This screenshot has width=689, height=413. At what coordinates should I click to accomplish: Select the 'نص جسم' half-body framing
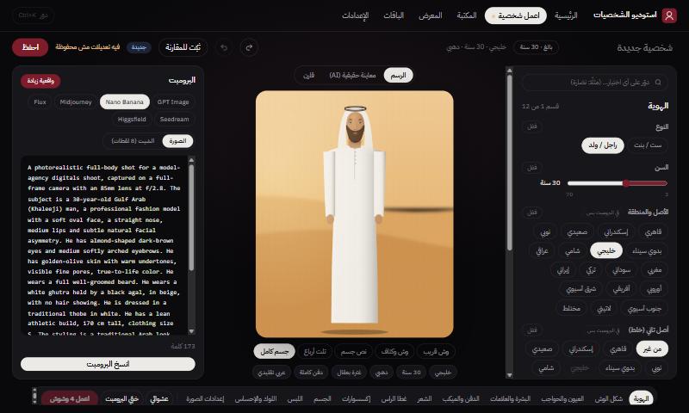354,352
